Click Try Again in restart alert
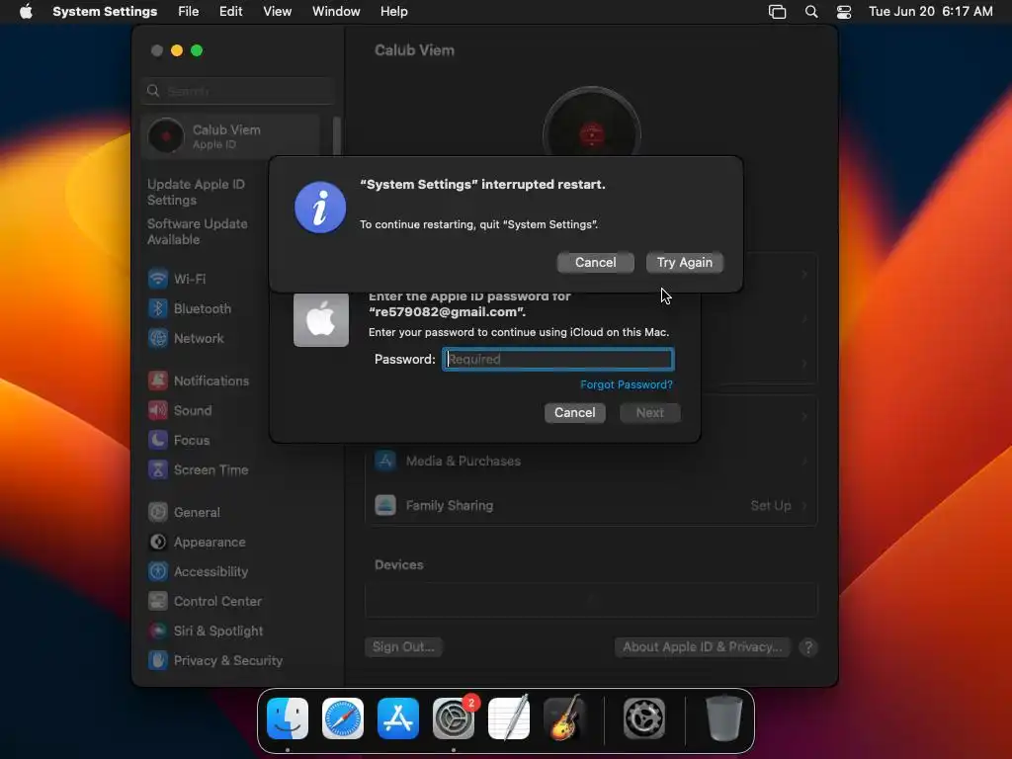The image size is (1012, 759). (x=685, y=263)
